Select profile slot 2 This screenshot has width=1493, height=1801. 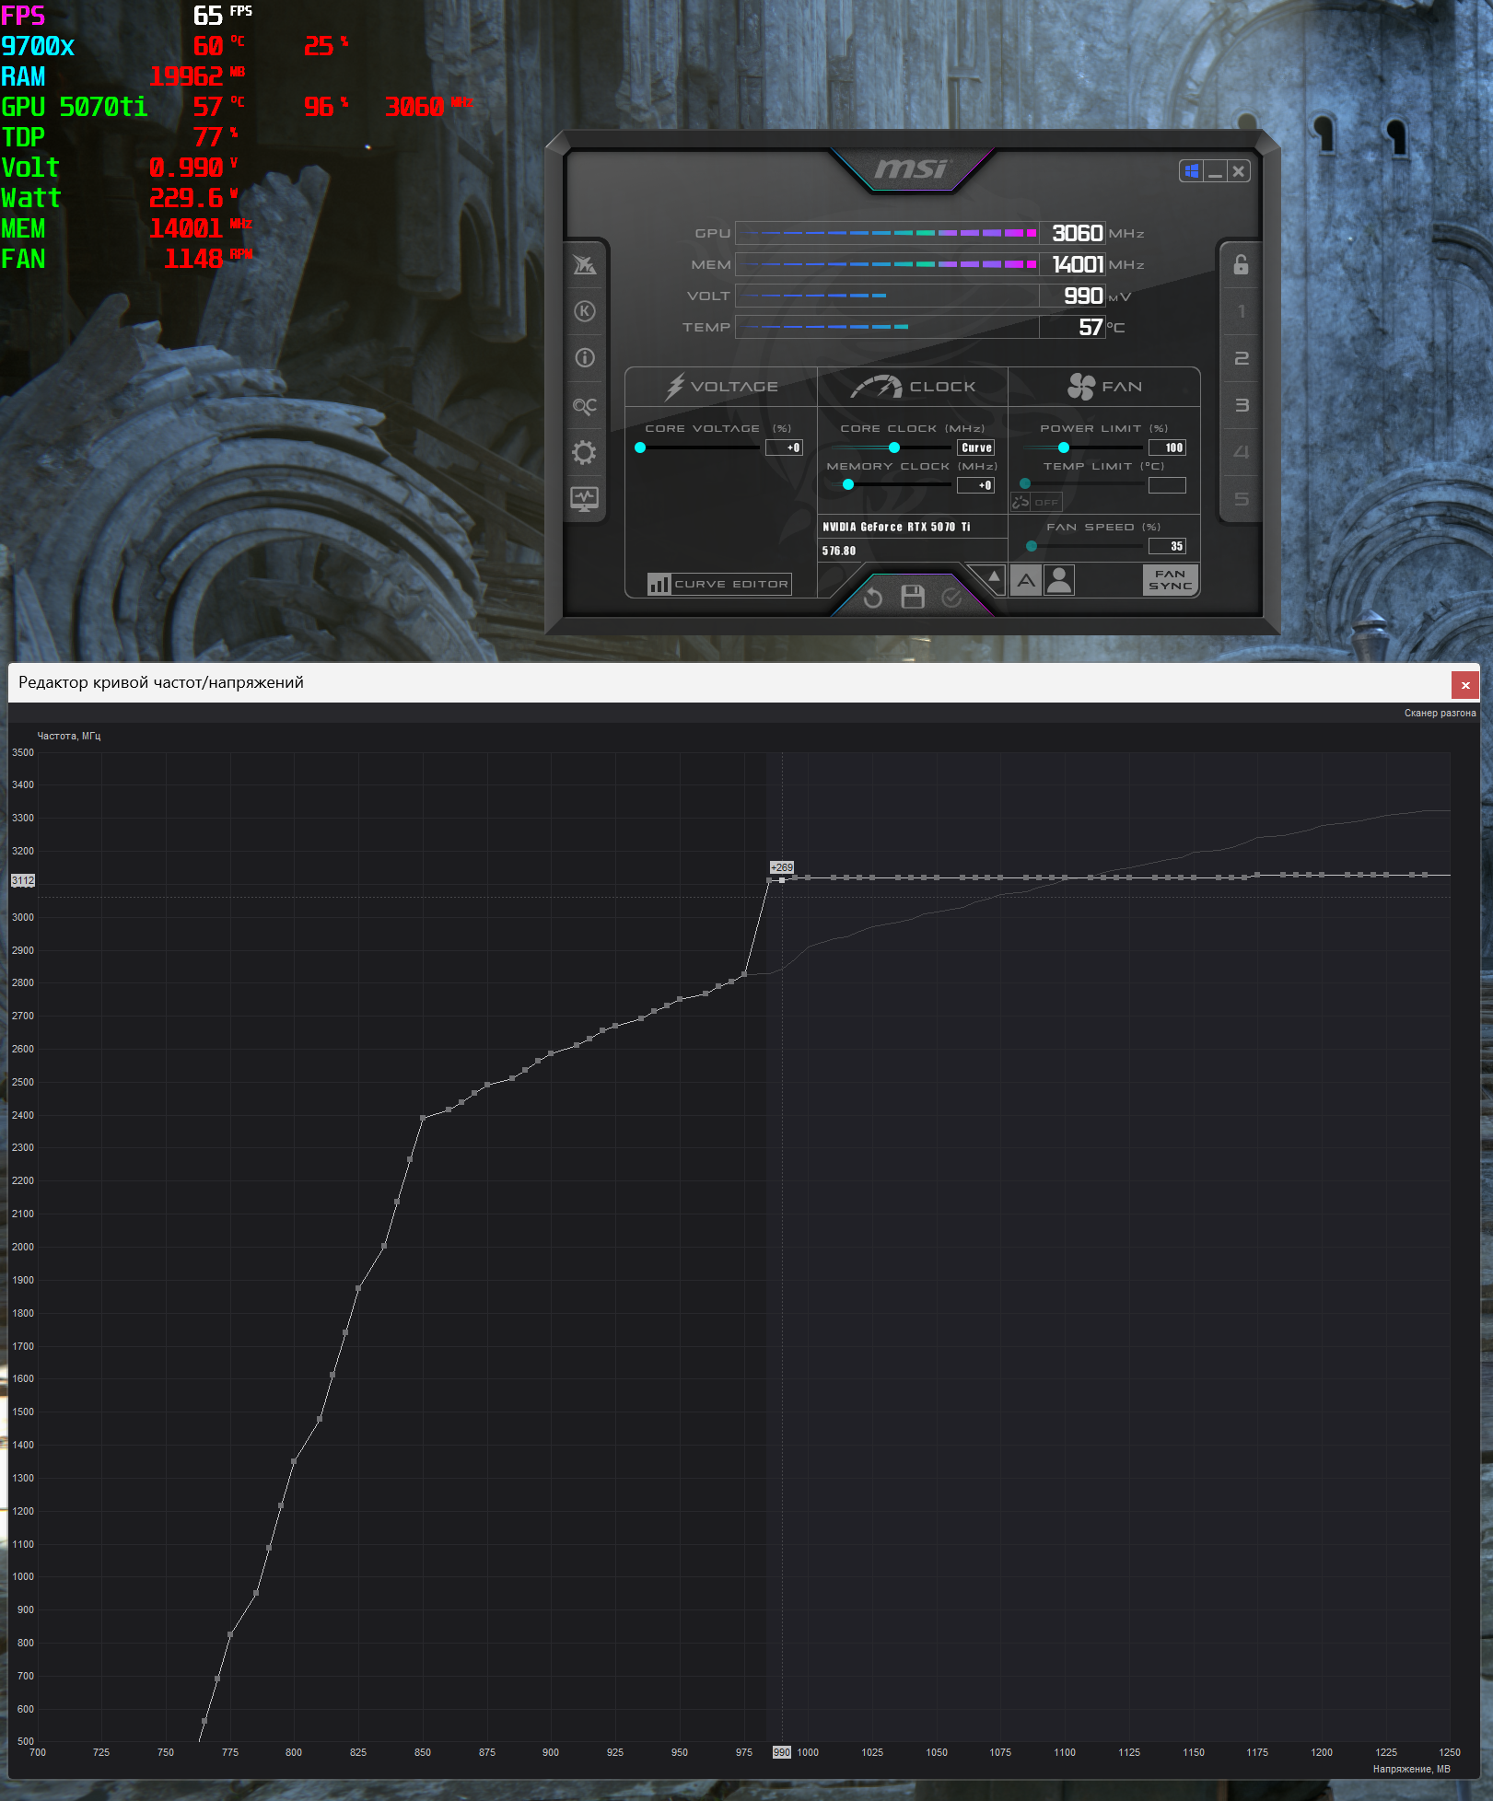(x=1242, y=358)
